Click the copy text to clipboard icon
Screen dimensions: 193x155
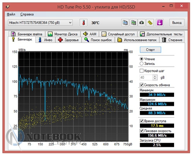tap(125, 23)
